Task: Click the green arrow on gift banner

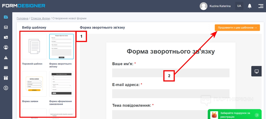Action: 257,115
